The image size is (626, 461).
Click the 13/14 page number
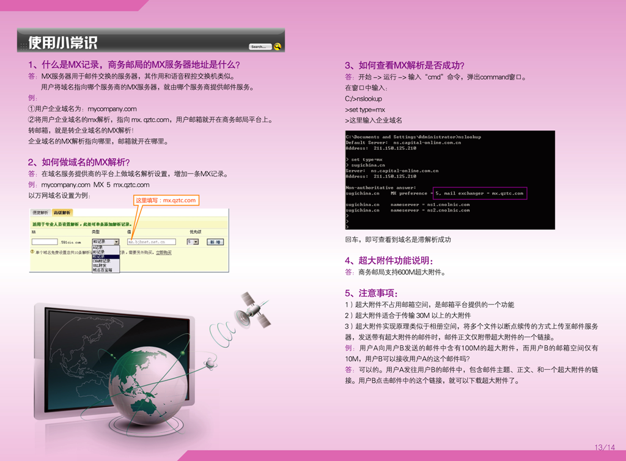point(605,448)
